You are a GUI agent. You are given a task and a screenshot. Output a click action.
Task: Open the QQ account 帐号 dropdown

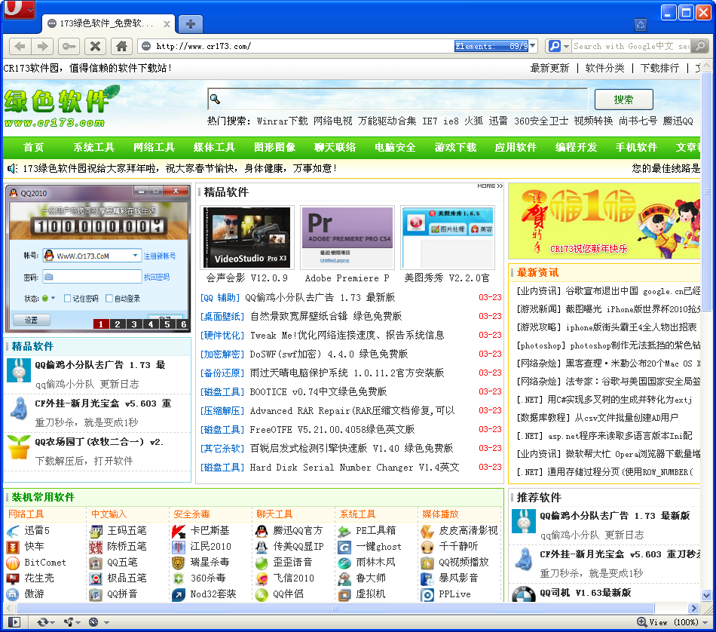135,256
